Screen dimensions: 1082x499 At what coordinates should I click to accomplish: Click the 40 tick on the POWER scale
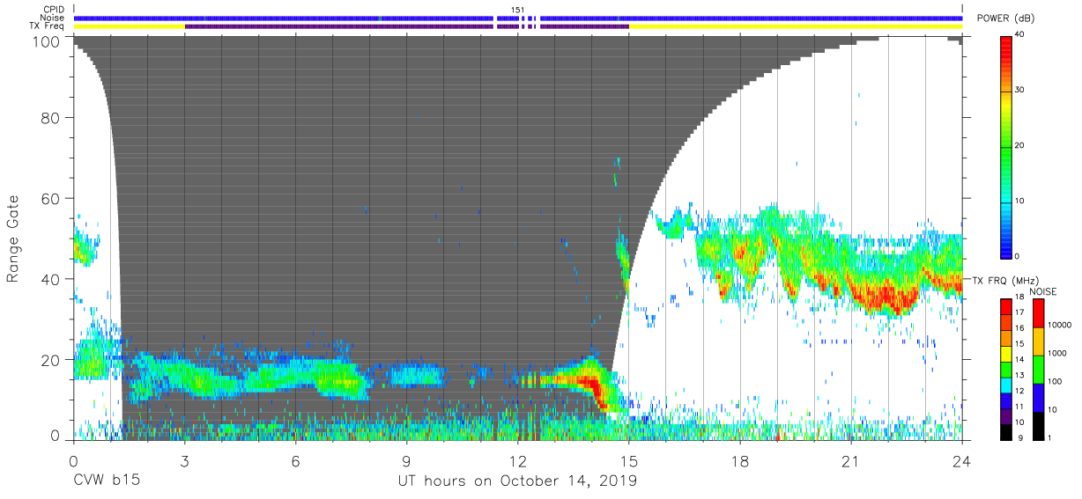tap(1020, 34)
